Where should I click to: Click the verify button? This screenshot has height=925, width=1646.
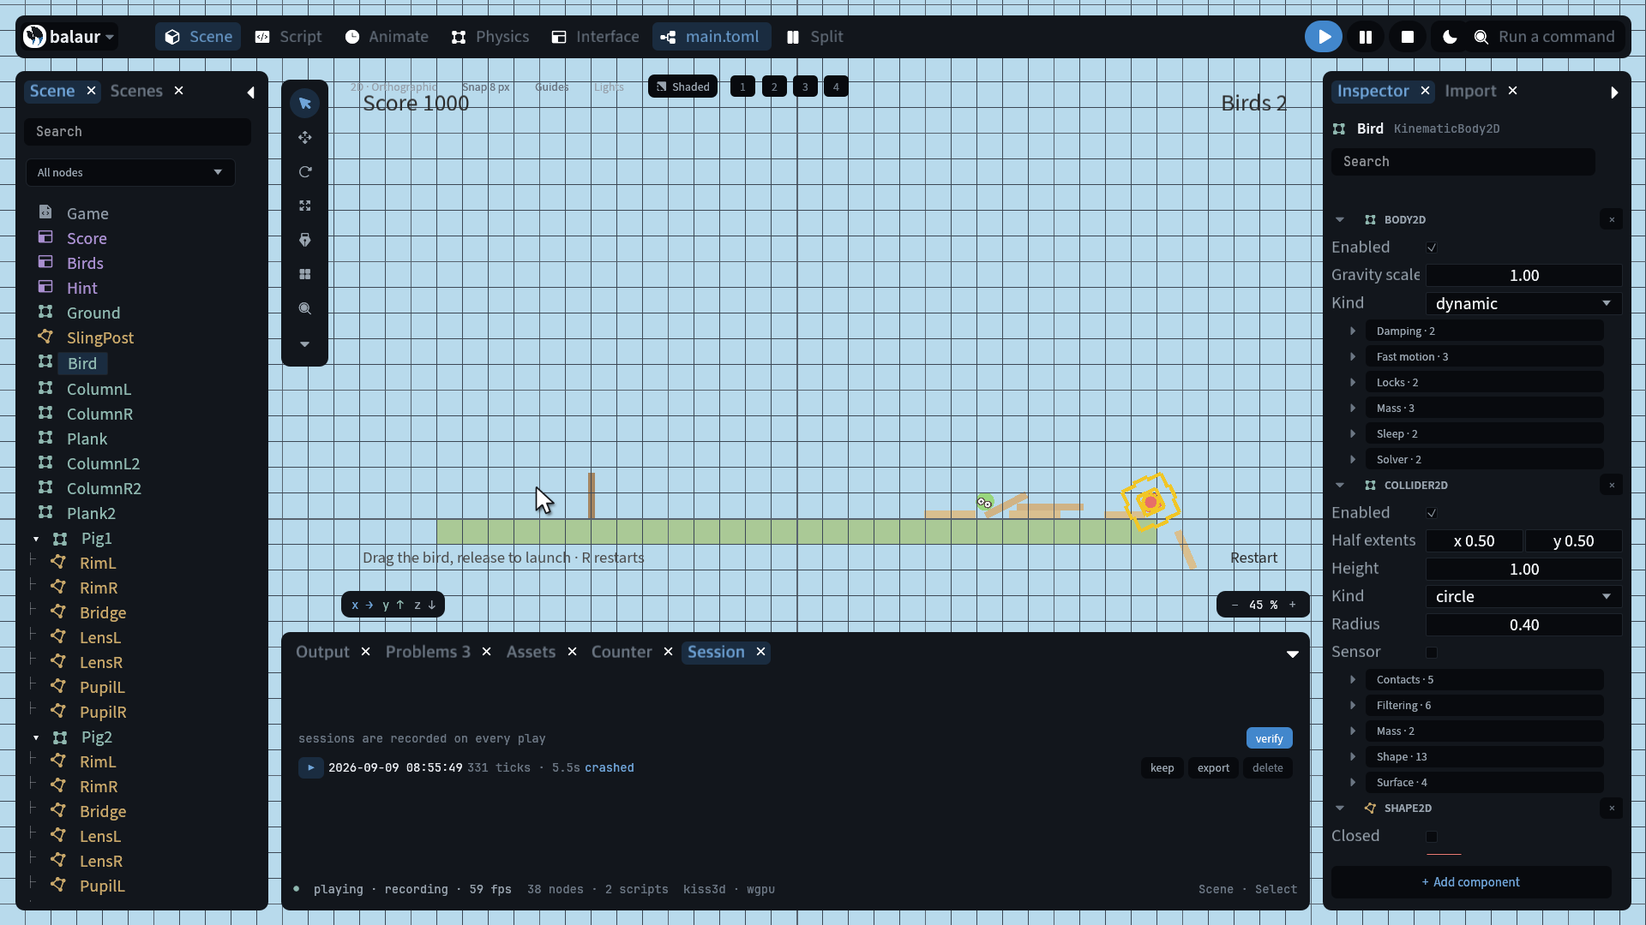pos(1269,739)
